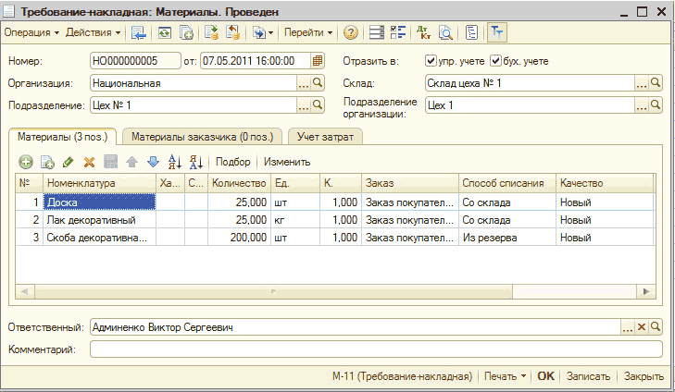Open the Перейти dropdown menu
Viewport: 675px width, 392px height.
309,32
